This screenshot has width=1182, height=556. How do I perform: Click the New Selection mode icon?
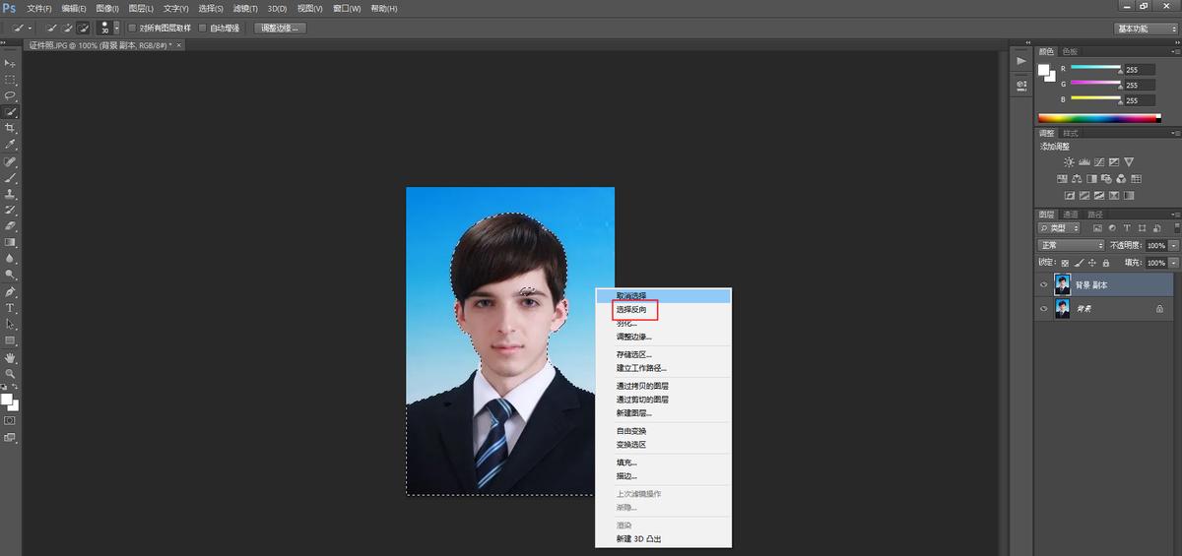(52, 28)
